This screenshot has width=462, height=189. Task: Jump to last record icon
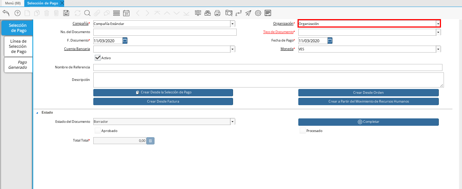[x=186, y=13]
